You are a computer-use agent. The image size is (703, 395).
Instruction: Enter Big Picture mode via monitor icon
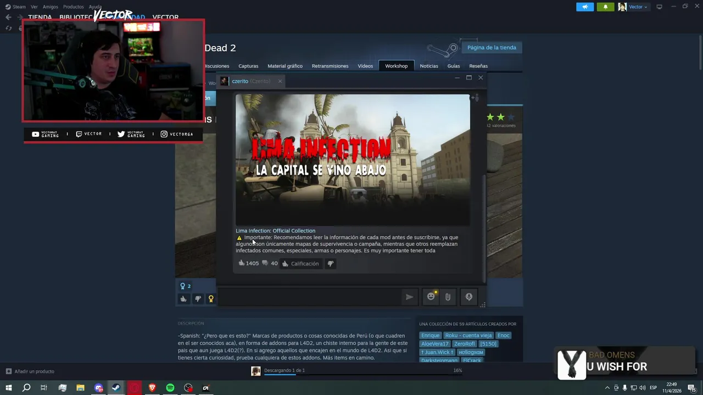[x=659, y=7]
